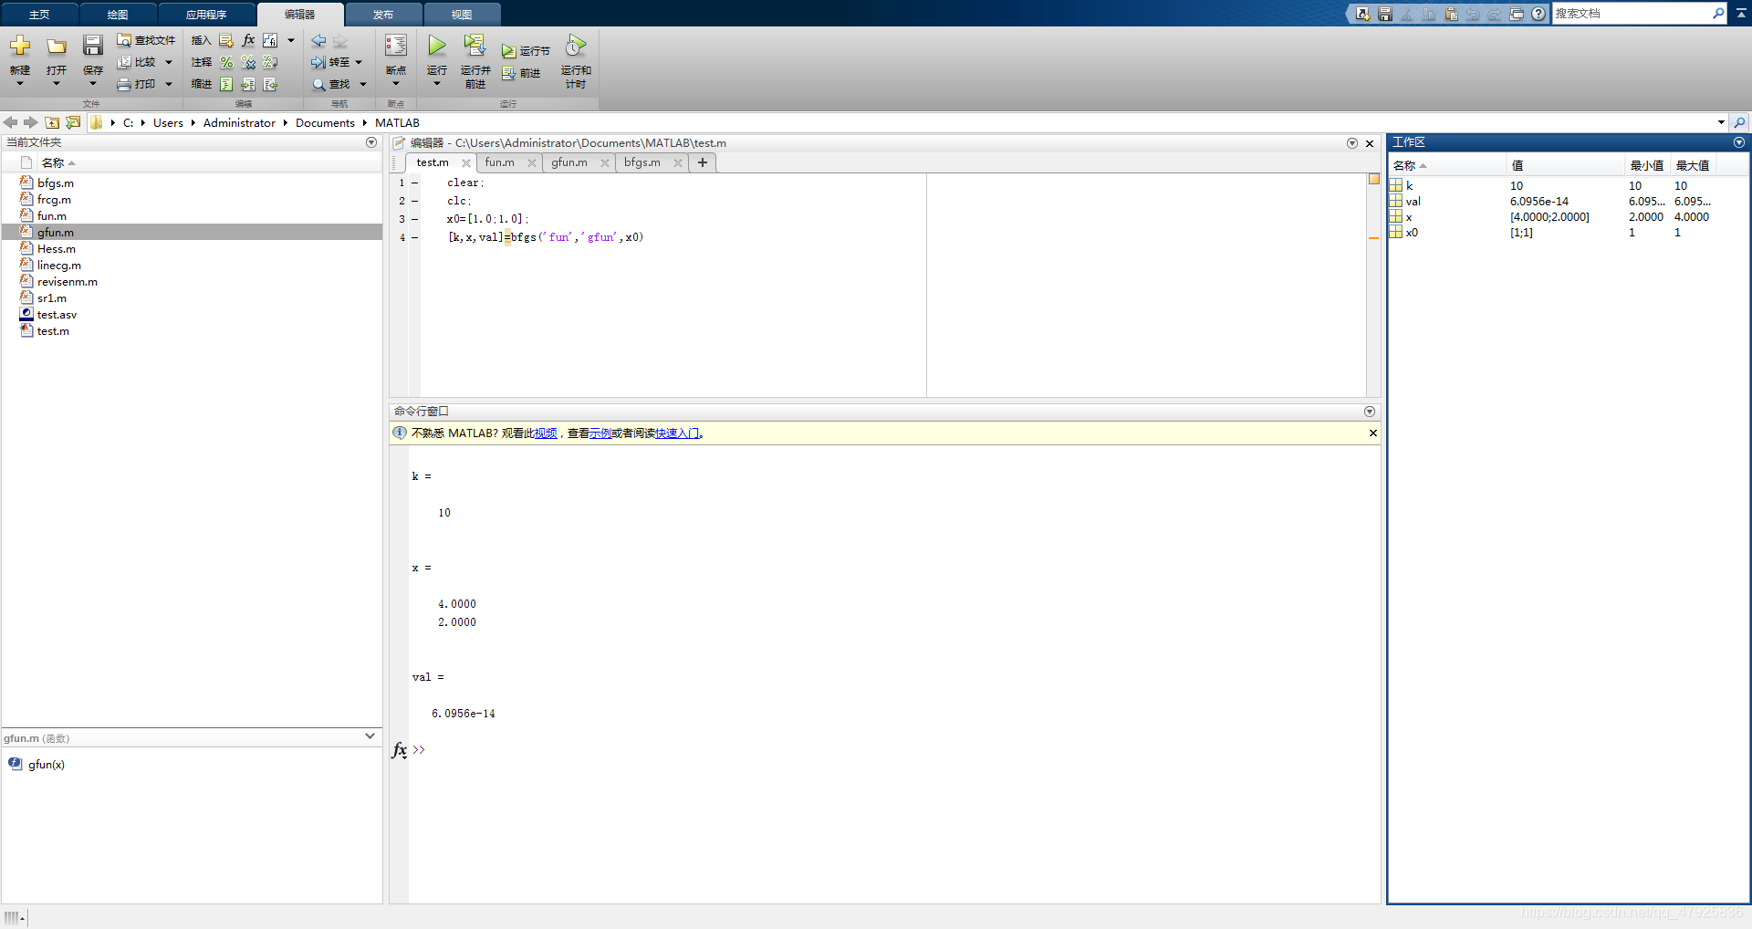1752x929 pixels.
Task: Open the Breakpoints (断点) dropdown arrow
Action: (x=396, y=84)
